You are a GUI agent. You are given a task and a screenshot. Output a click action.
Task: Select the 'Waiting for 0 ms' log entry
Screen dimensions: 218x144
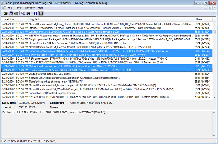pos(82,74)
